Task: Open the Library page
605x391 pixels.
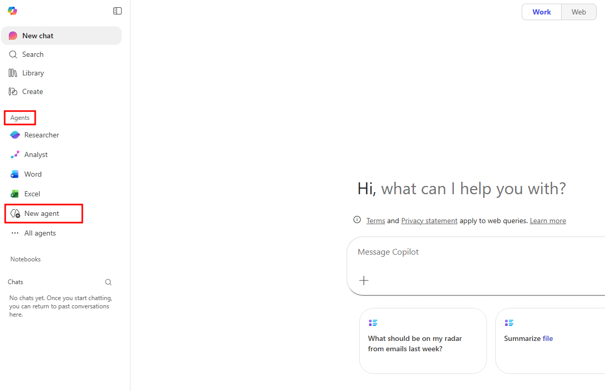Action: tap(62, 73)
